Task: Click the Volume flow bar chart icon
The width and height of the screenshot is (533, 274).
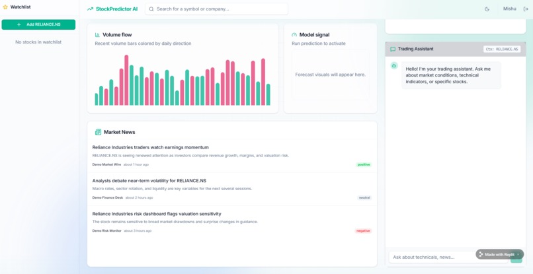Action: [97, 34]
